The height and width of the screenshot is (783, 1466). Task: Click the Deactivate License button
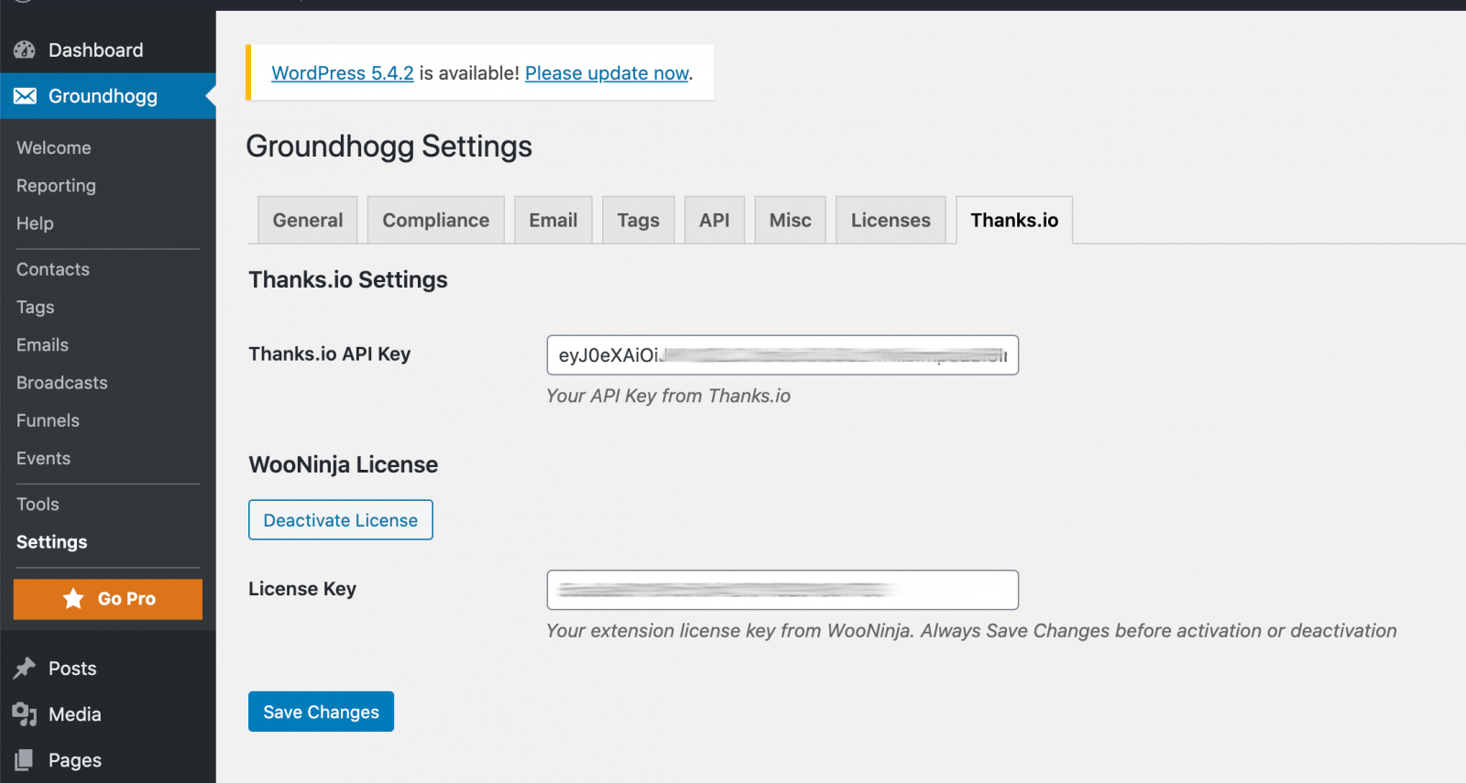point(341,520)
